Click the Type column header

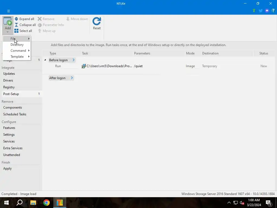(x=62, y=53)
